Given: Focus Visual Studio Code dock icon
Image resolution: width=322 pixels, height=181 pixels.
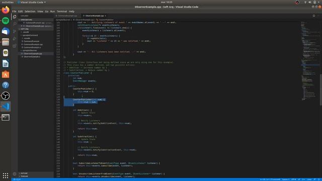Looking at the screenshot, I should click(x=6, y=106).
